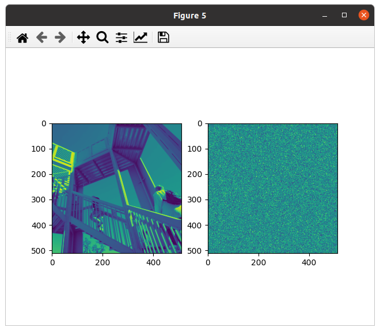The width and height of the screenshot is (380, 331).
Task: Click y-axis tick label 300 beside the right plot
Action: [x=195, y=199]
